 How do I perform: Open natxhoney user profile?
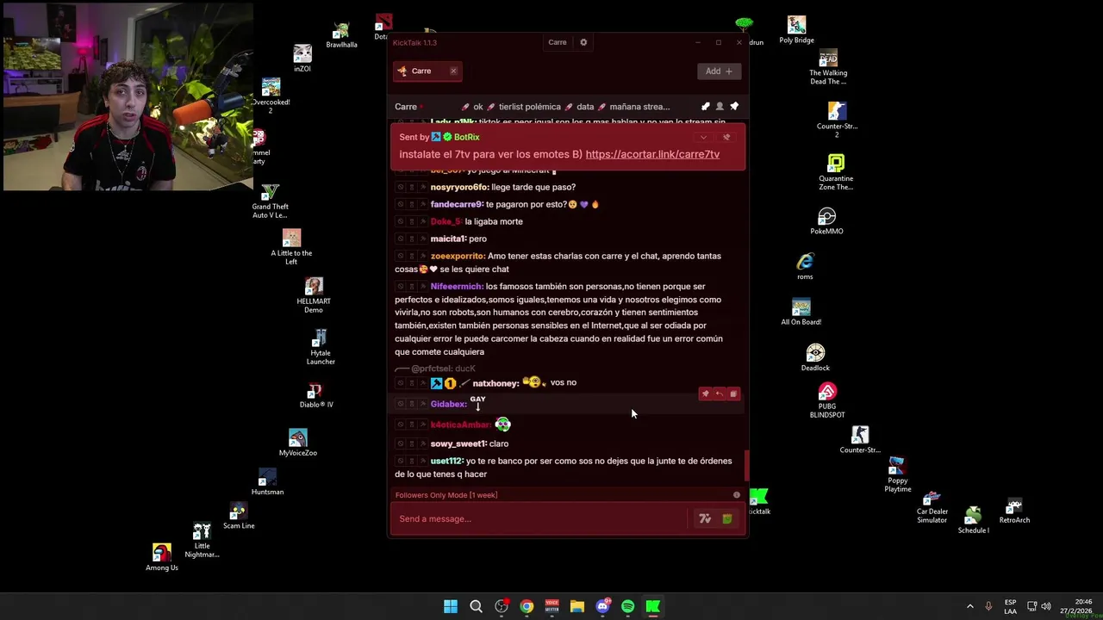tap(495, 383)
